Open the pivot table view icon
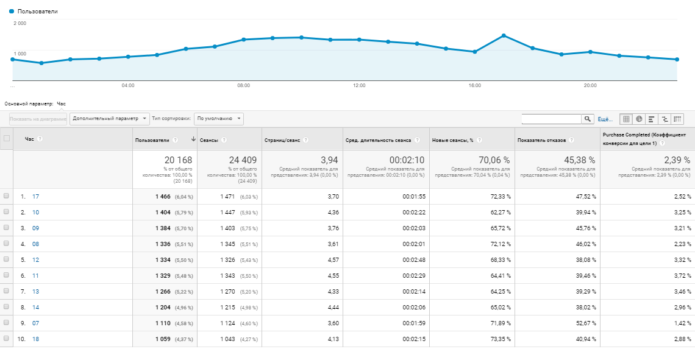 (677, 119)
